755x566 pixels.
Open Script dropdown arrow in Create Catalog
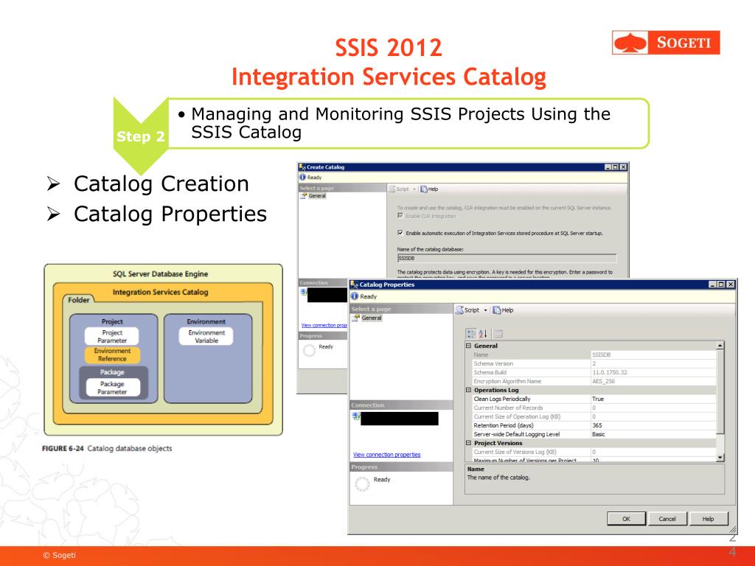point(414,189)
